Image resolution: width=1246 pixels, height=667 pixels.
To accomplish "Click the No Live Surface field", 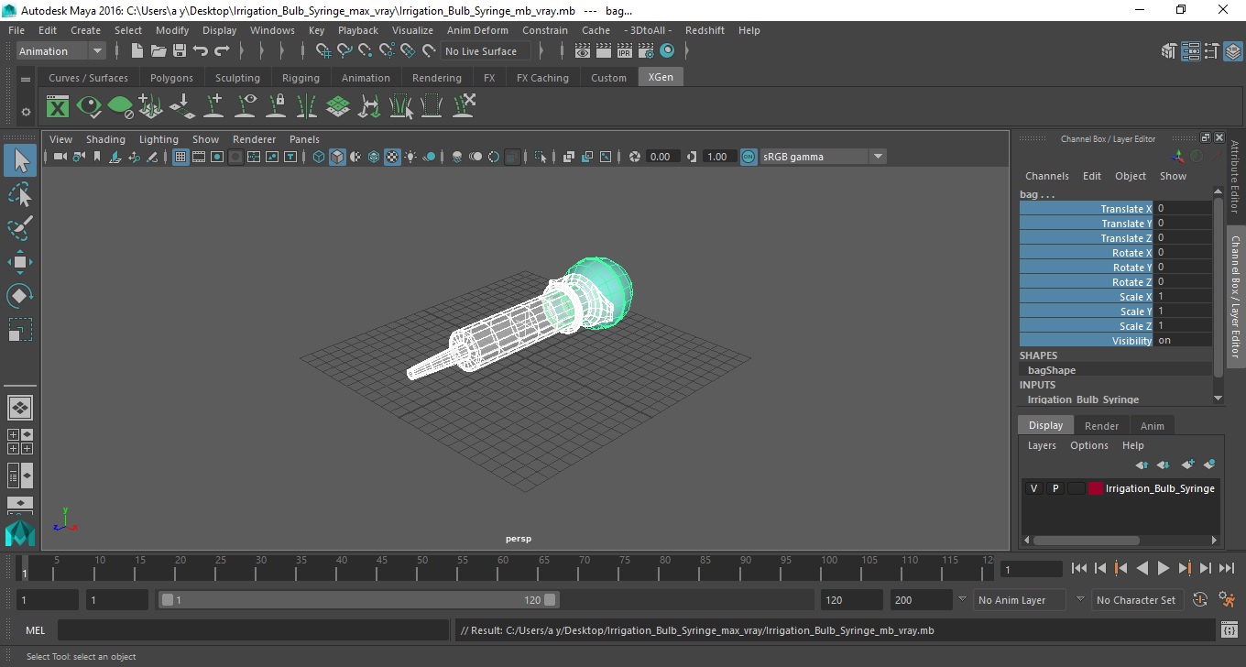I will click(x=486, y=51).
